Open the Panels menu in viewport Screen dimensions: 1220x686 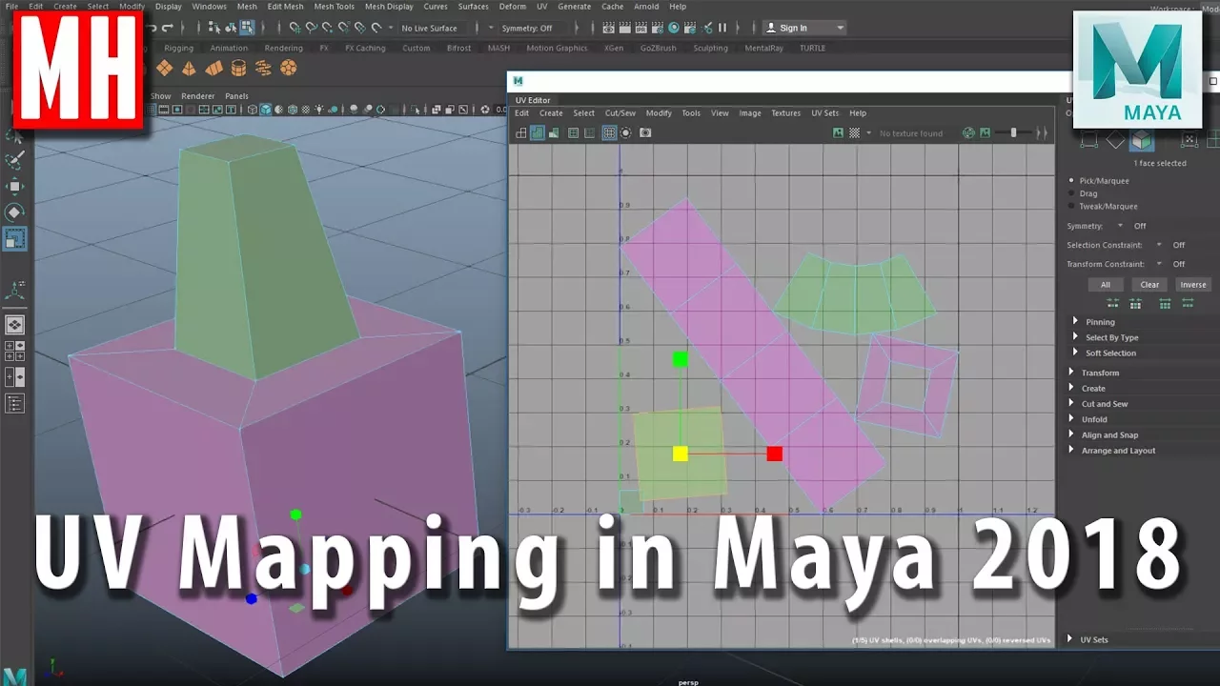[236, 96]
